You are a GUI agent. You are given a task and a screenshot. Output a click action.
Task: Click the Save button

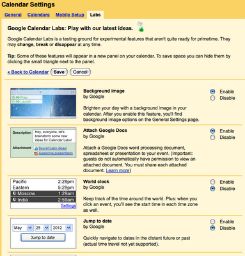click(59, 72)
